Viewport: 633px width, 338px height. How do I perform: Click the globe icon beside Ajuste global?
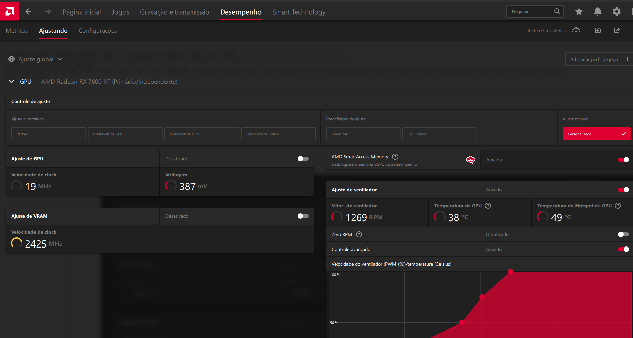[x=12, y=59]
